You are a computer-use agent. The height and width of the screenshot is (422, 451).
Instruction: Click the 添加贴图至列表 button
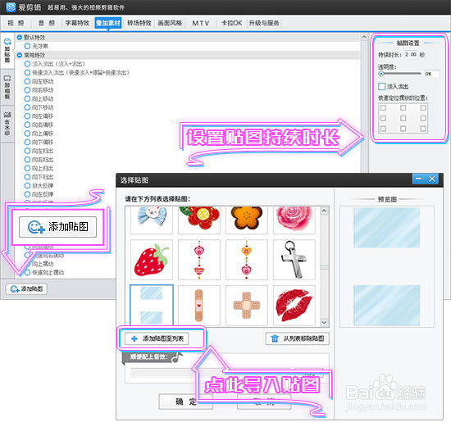pos(157,338)
